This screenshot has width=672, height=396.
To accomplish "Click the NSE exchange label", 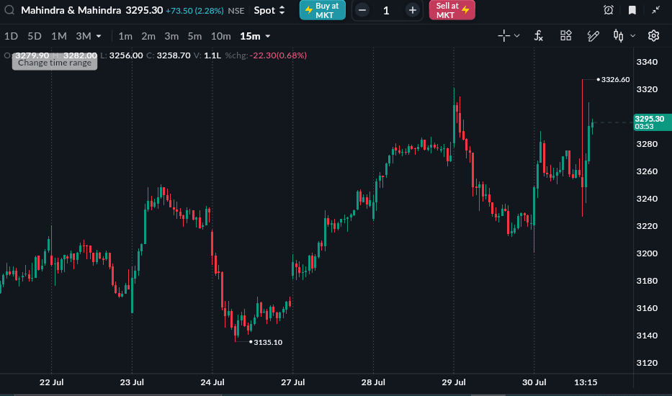I will [236, 11].
